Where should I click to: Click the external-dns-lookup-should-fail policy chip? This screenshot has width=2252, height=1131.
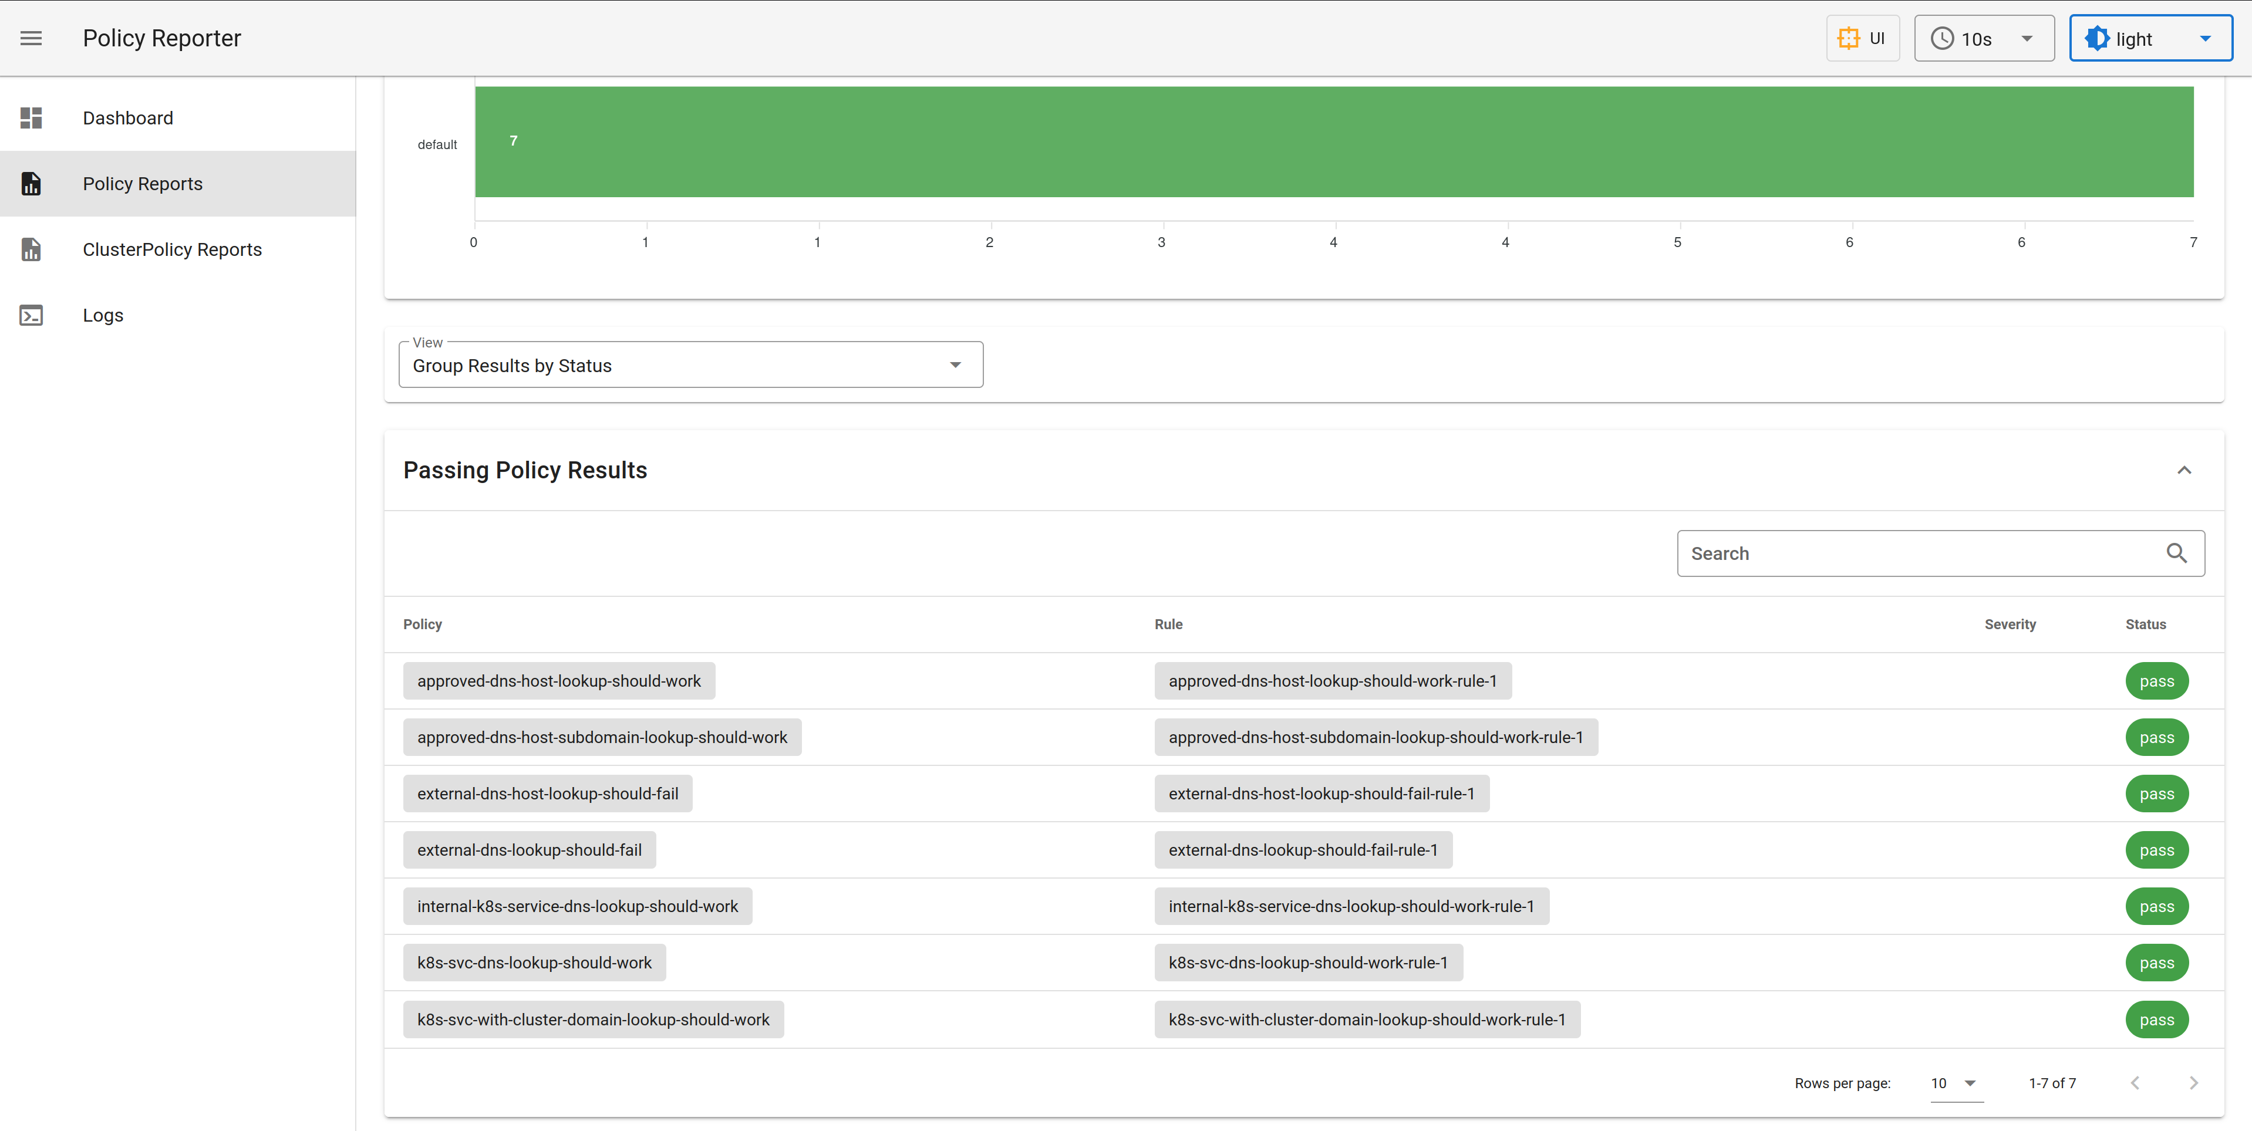tap(529, 850)
